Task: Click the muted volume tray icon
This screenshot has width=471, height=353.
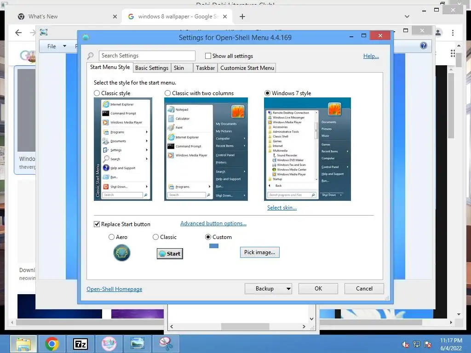Action: (x=405, y=344)
